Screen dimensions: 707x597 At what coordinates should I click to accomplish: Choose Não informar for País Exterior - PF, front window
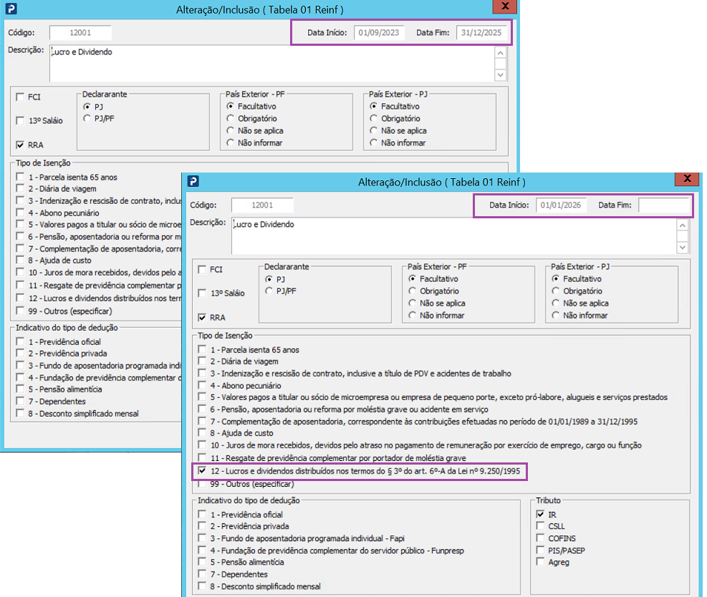click(x=412, y=316)
